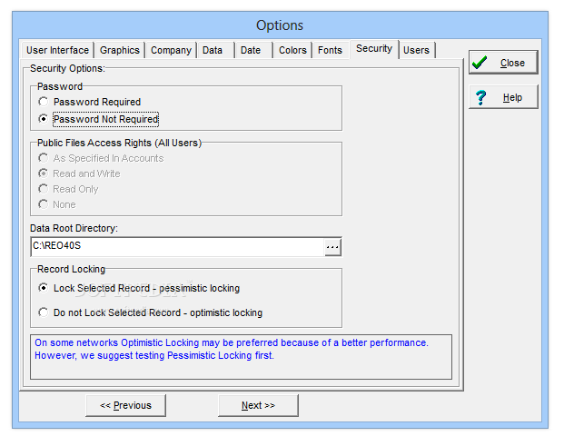Choose Read and Write access
The width and height of the screenshot is (564, 446).
click(79, 173)
